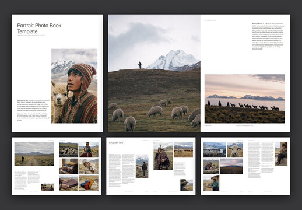
Task: Select the llamas silhouette sunset photo
Action: 245,99
